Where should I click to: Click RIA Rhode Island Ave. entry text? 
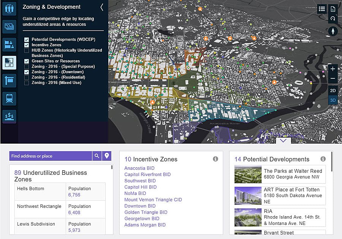click(292, 217)
